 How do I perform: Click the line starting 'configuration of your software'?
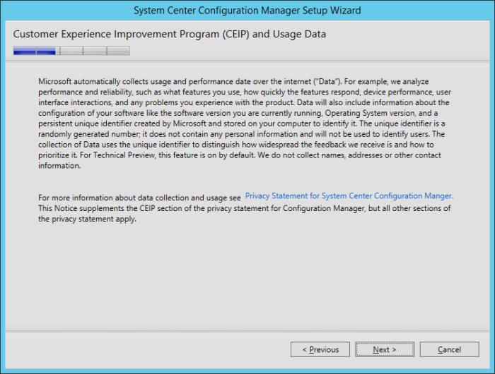click(x=238, y=113)
